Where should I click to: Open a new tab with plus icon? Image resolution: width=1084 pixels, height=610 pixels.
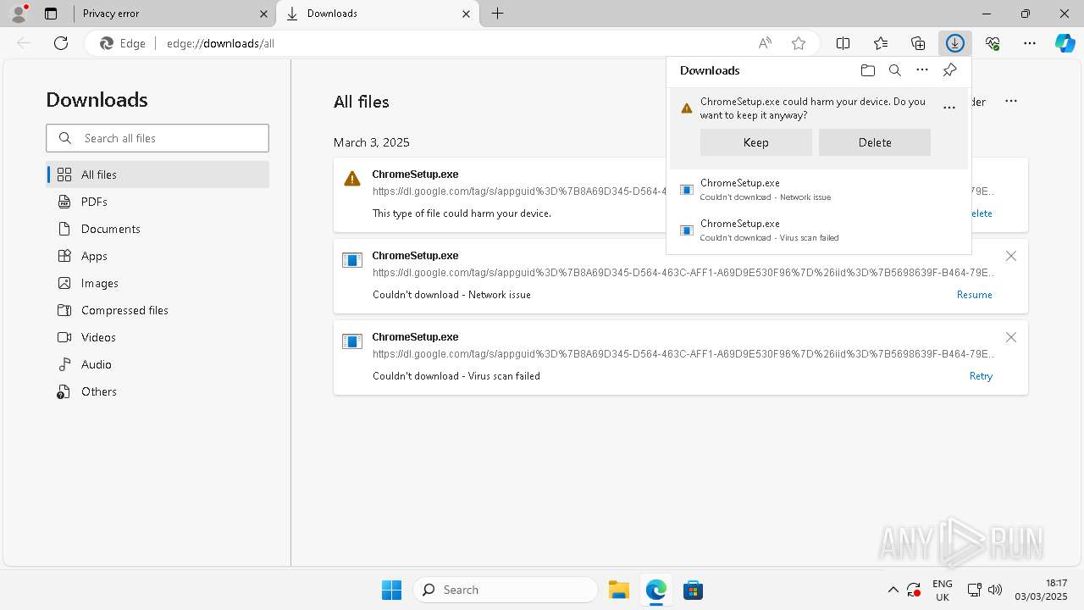[498, 14]
